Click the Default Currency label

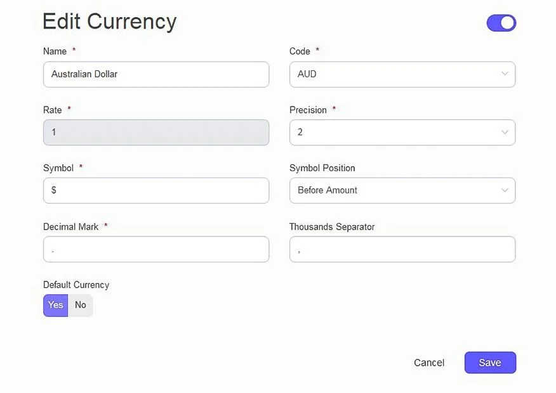click(76, 285)
